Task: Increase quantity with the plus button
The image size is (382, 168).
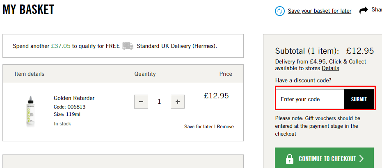Action: pos(177,102)
